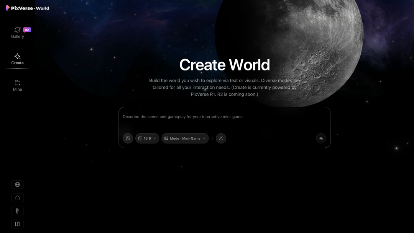The height and width of the screenshot is (233, 414).
Task: Click the Create World heading
Action: pyautogui.click(x=225, y=65)
